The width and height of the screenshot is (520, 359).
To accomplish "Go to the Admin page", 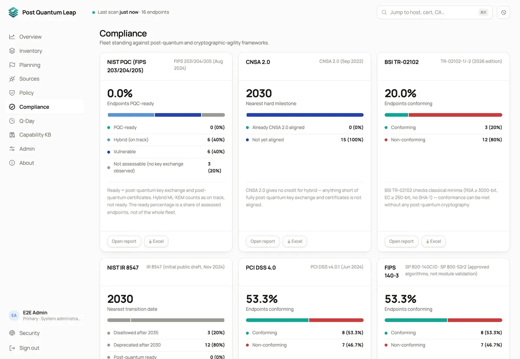I will [45, 149].
